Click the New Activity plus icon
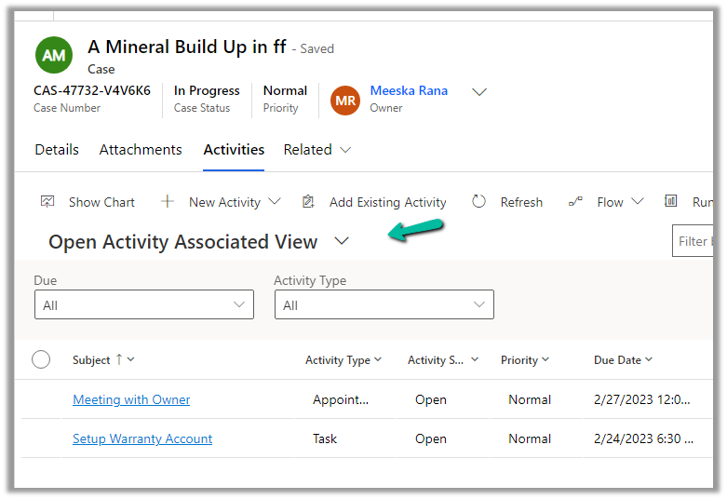Viewport: 727px width, 499px height. pyautogui.click(x=168, y=202)
